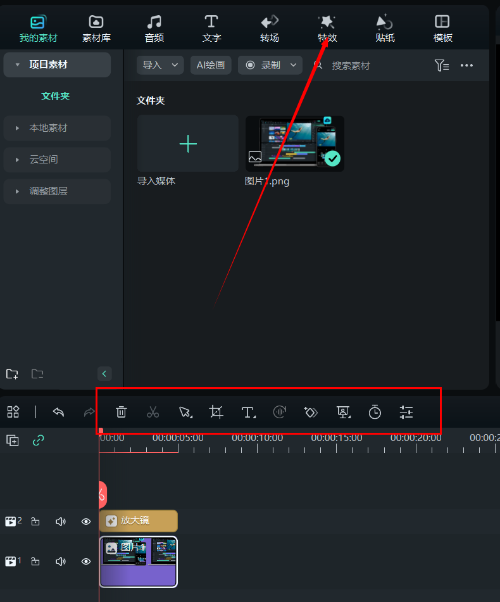Select the 文件夹 item in sidebar

56,96
